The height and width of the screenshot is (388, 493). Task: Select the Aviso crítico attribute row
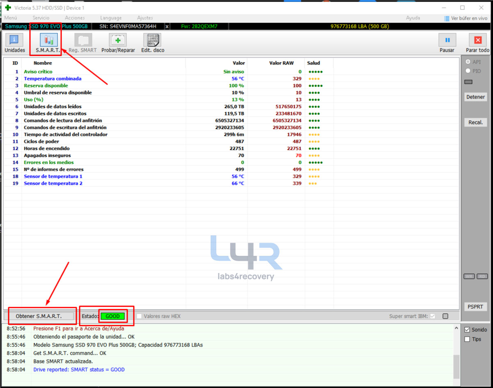232,72
